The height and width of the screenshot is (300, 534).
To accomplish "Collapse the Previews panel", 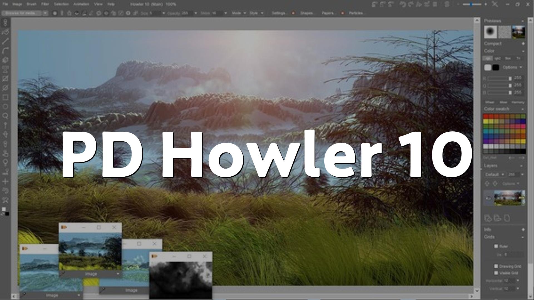I will [x=523, y=21].
